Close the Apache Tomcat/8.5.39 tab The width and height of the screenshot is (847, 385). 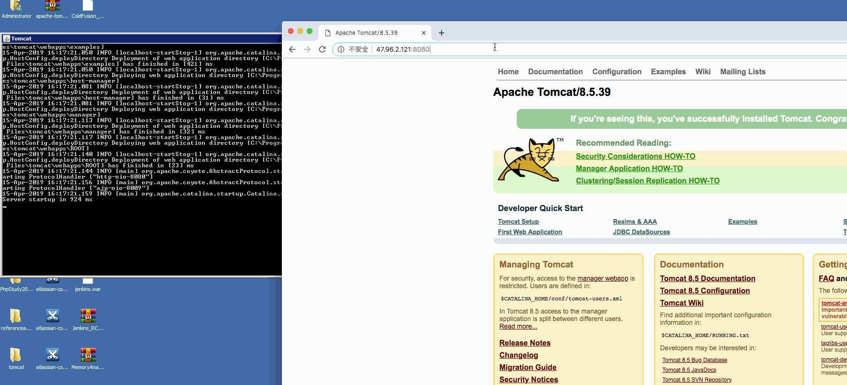click(424, 33)
